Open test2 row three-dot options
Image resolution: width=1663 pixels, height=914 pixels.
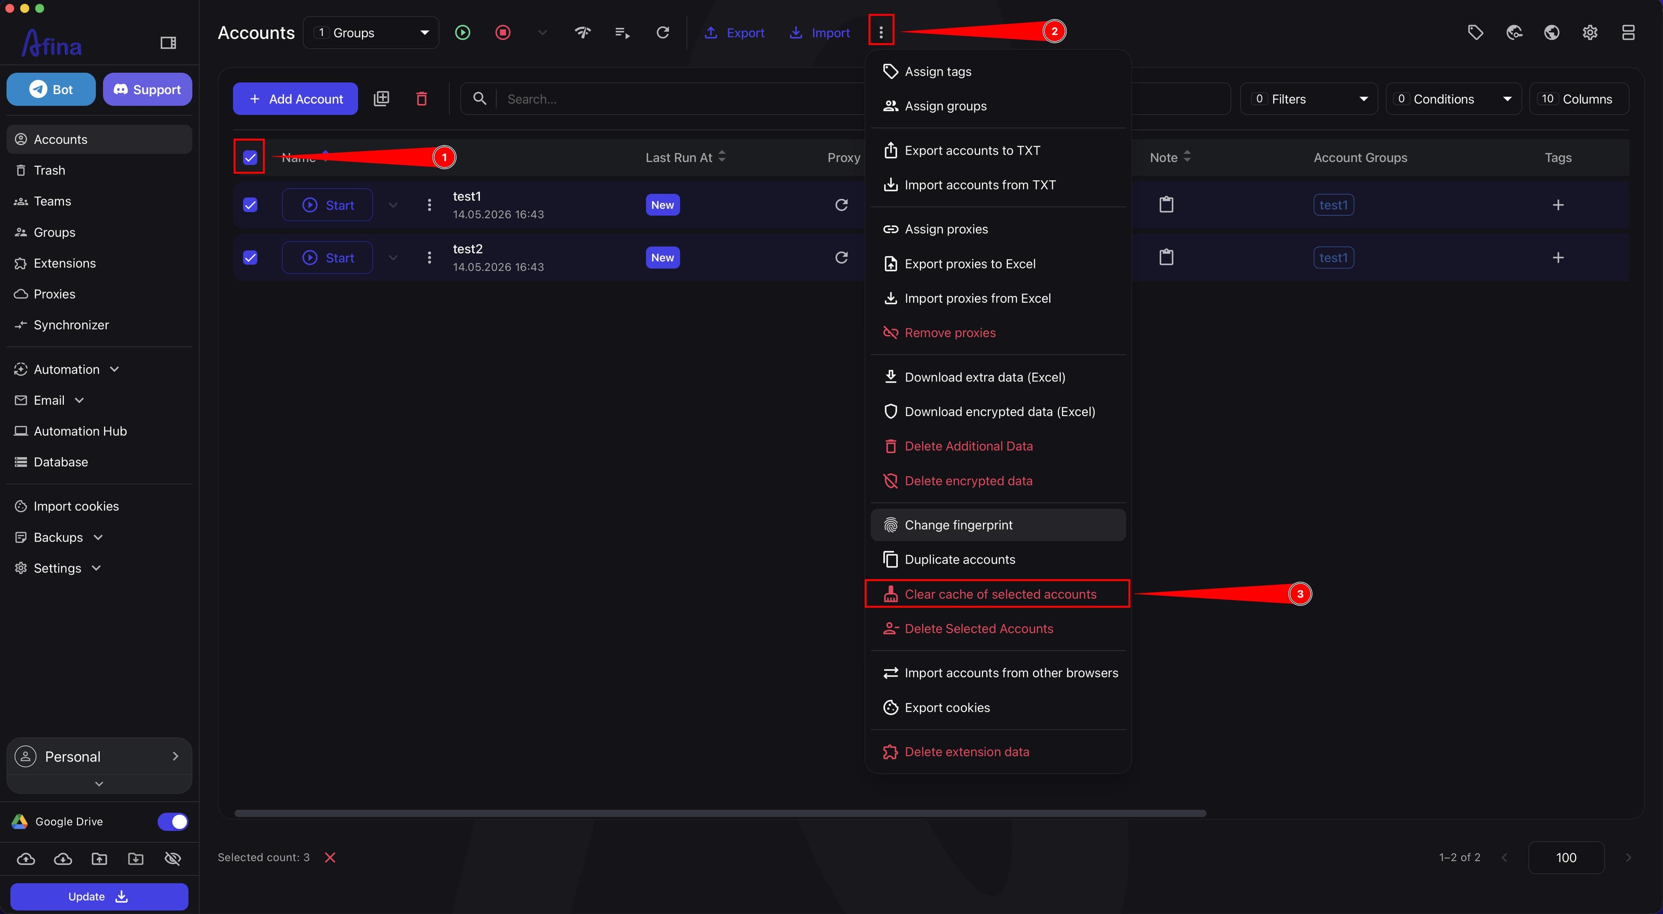[x=429, y=258]
